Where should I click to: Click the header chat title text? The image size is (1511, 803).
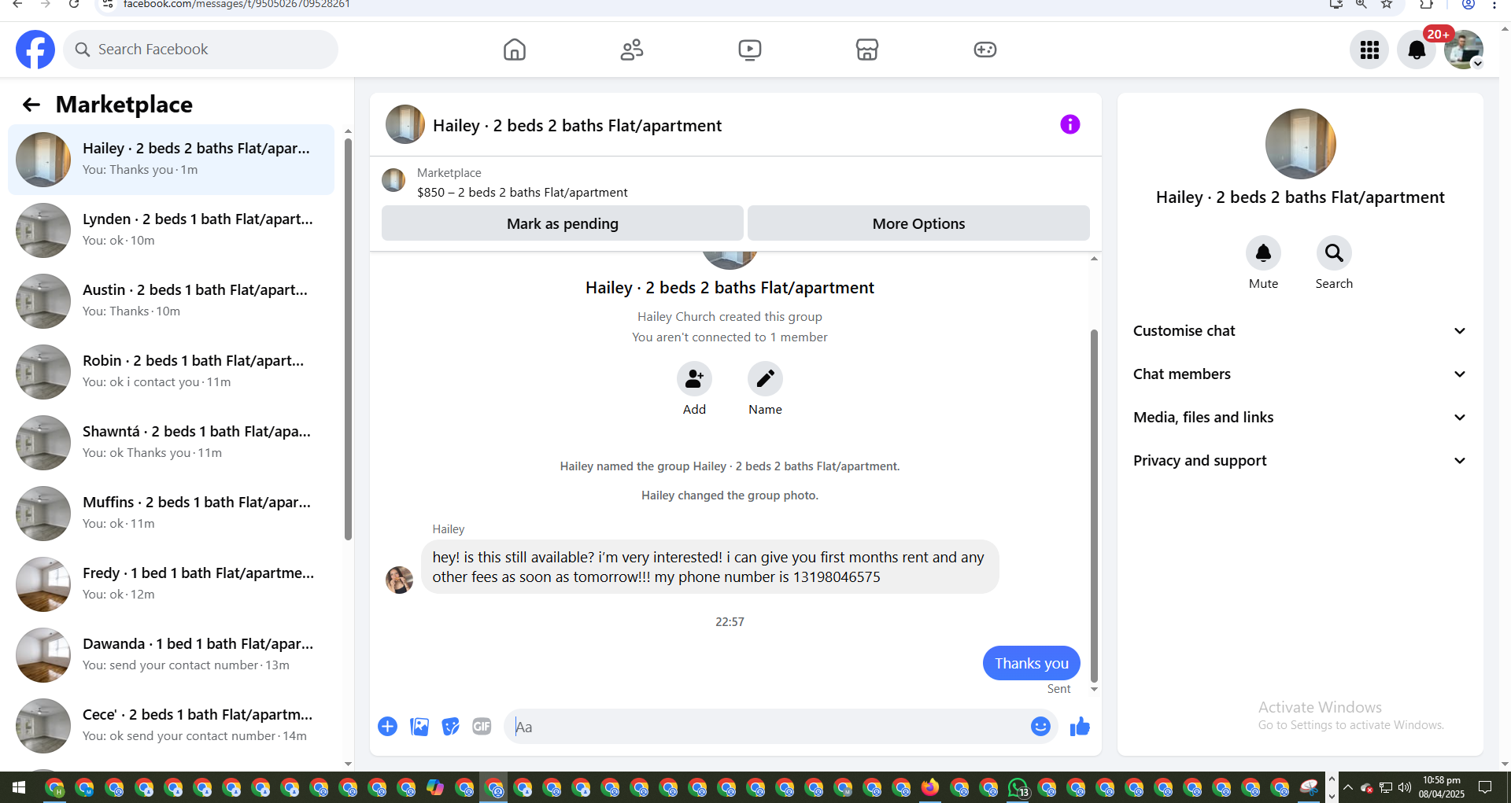[x=577, y=126]
